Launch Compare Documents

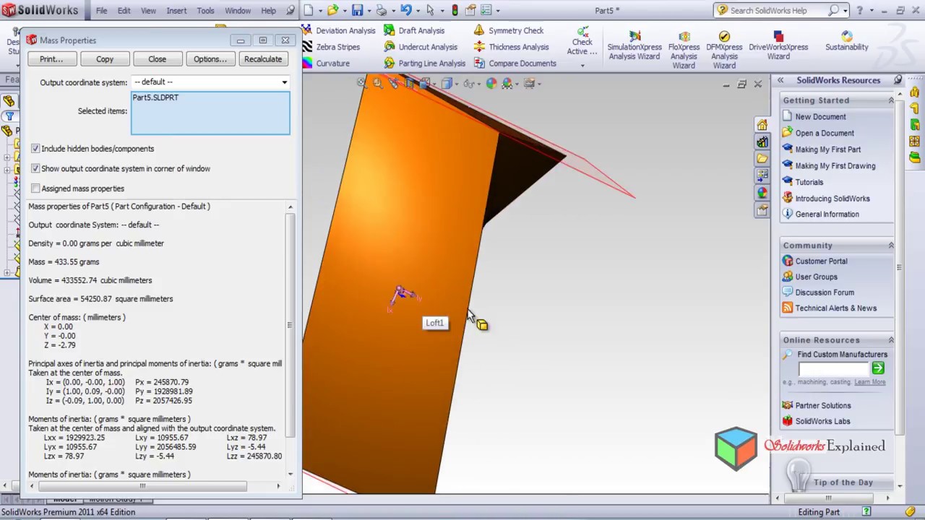(x=515, y=63)
